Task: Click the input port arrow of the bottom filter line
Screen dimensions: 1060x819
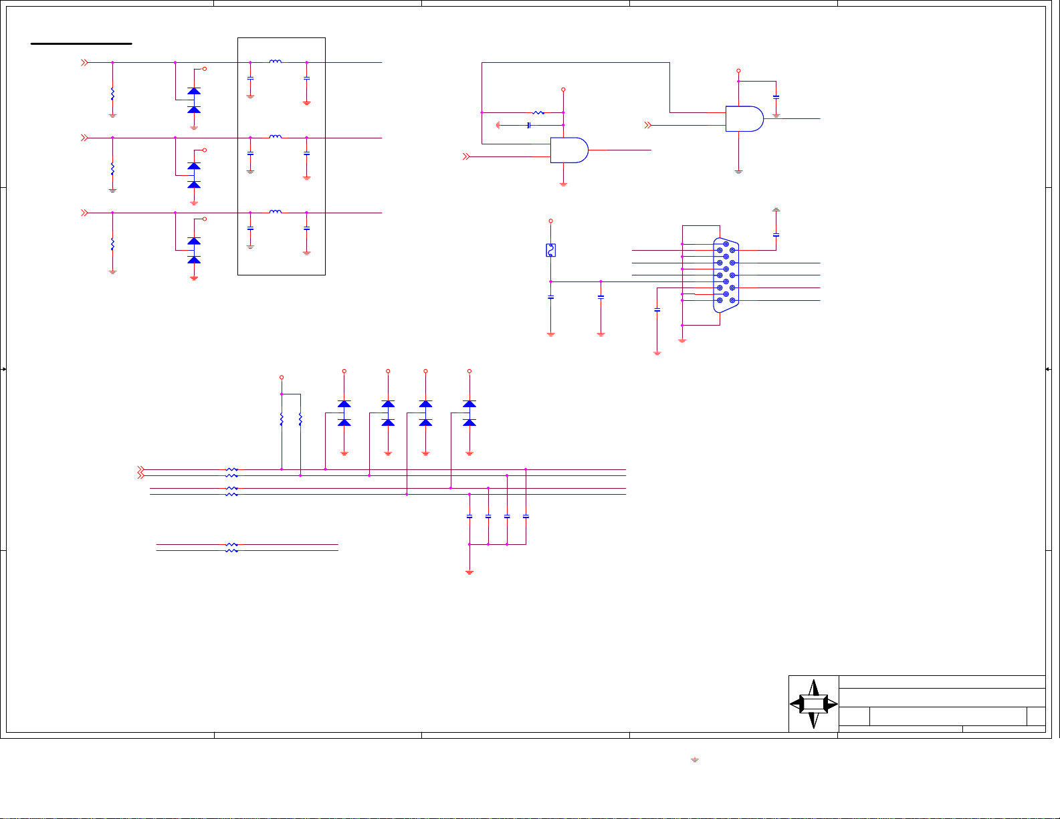Action: tap(85, 213)
